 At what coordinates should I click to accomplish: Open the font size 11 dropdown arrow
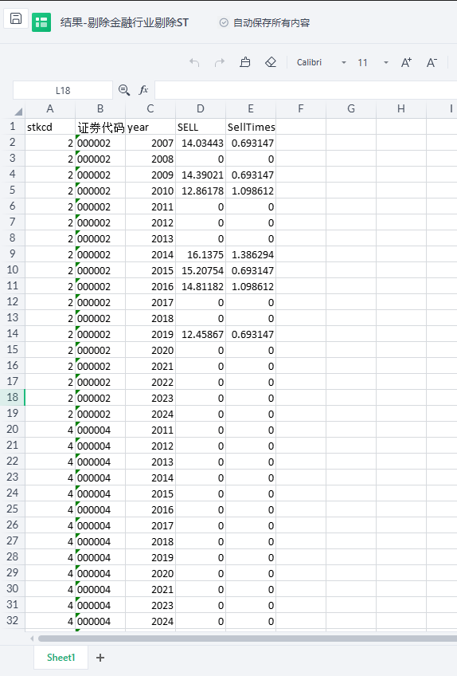[386, 62]
